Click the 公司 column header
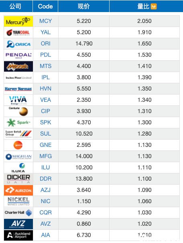183x243 pixels. coord(16,6)
